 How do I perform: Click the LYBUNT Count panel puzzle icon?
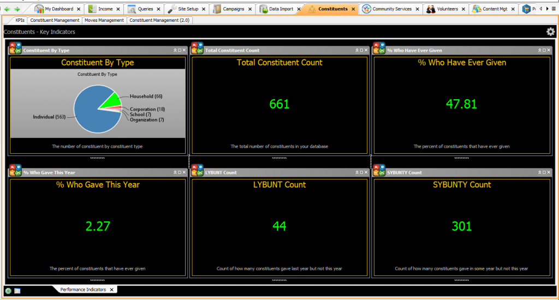[x=197, y=170]
